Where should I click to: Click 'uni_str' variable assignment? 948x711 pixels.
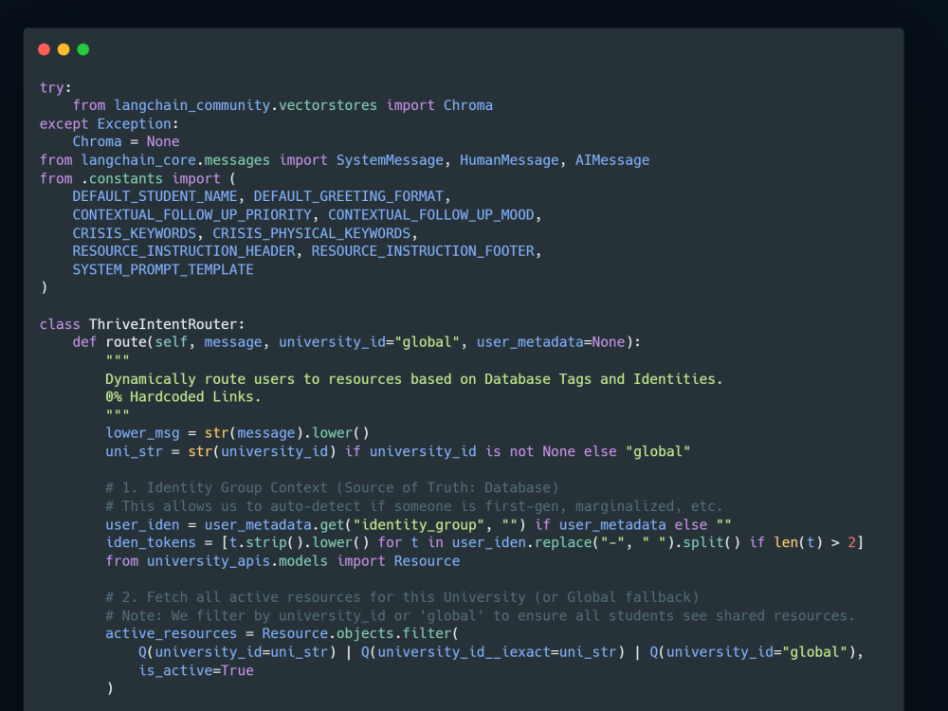[398, 451]
